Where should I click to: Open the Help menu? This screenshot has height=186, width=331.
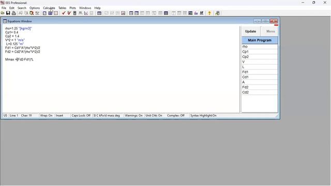coord(97,8)
